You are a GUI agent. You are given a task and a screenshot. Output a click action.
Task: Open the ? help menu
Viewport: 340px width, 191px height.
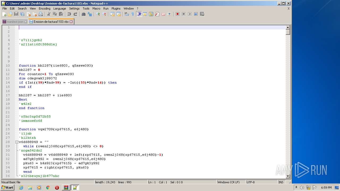[x=137, y=8]
